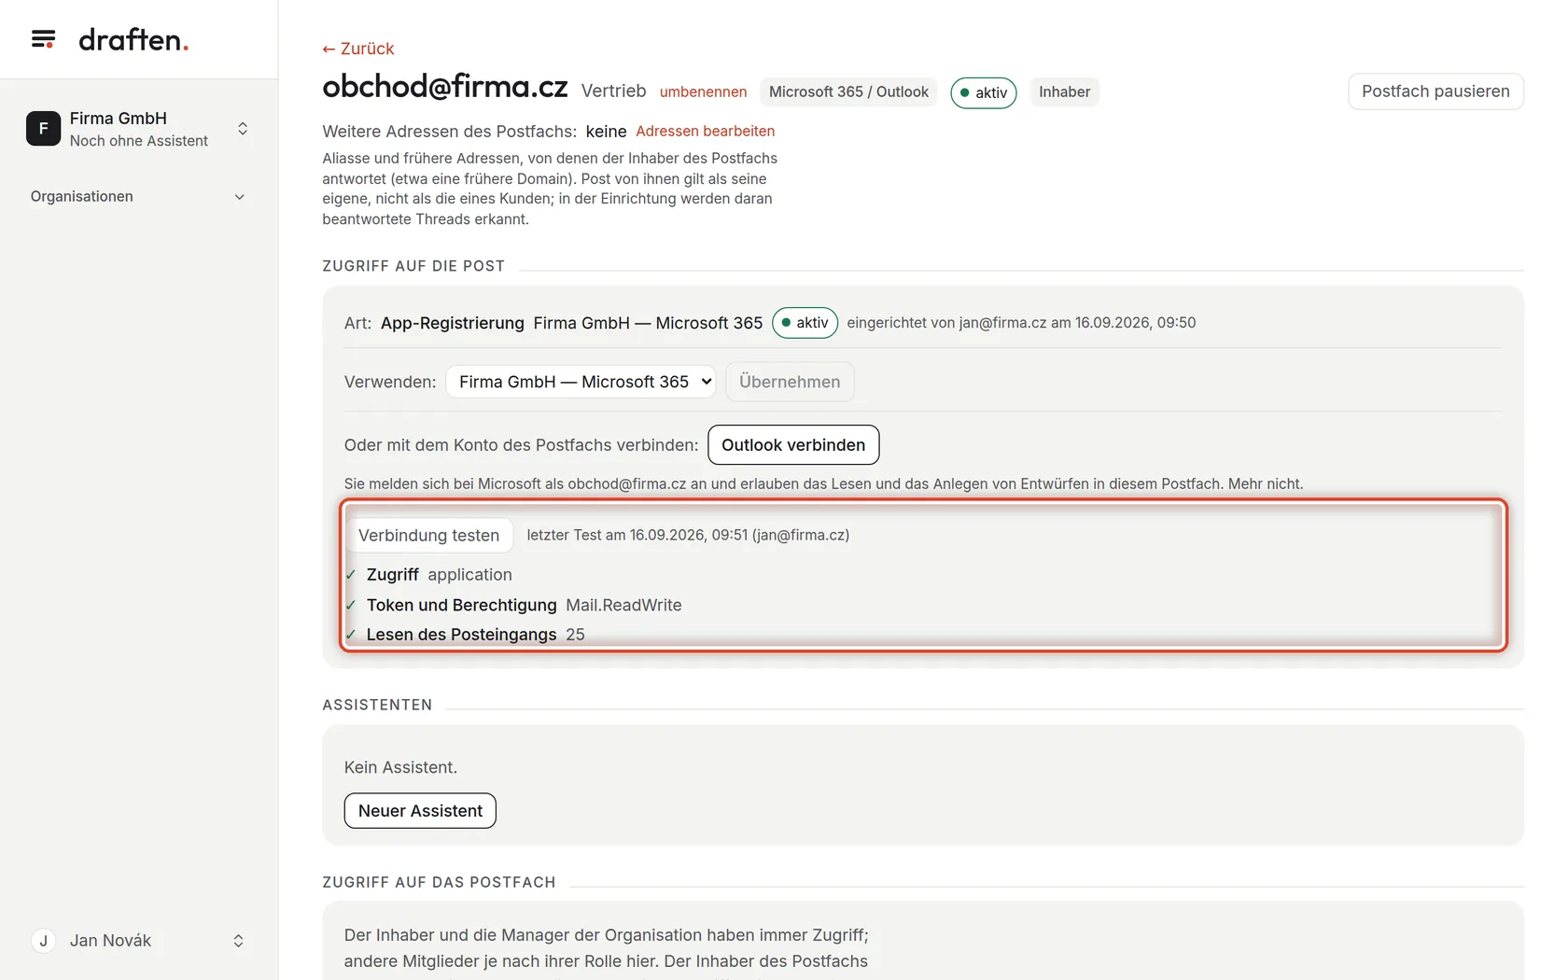Click the Inhaber role tag
The image size is (1568, 980).
1064,91
